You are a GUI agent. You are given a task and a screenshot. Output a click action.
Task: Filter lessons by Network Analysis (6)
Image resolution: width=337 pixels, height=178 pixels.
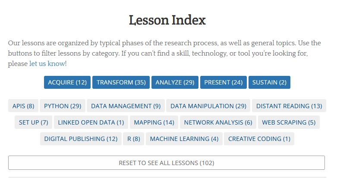coord(218,122)
